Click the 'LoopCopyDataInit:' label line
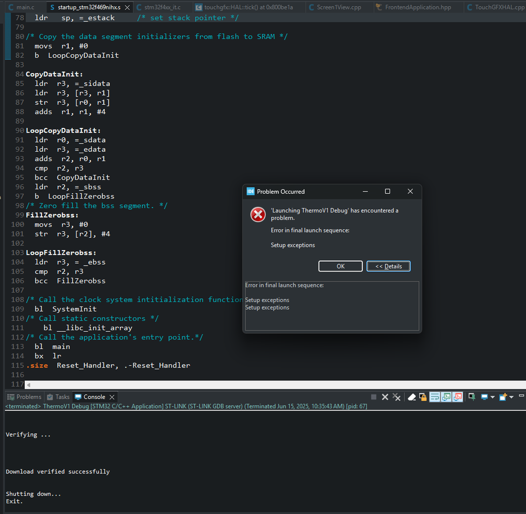The width and height of the screenshot is (526, 514). pyautogui.click(x=63, y=131)
